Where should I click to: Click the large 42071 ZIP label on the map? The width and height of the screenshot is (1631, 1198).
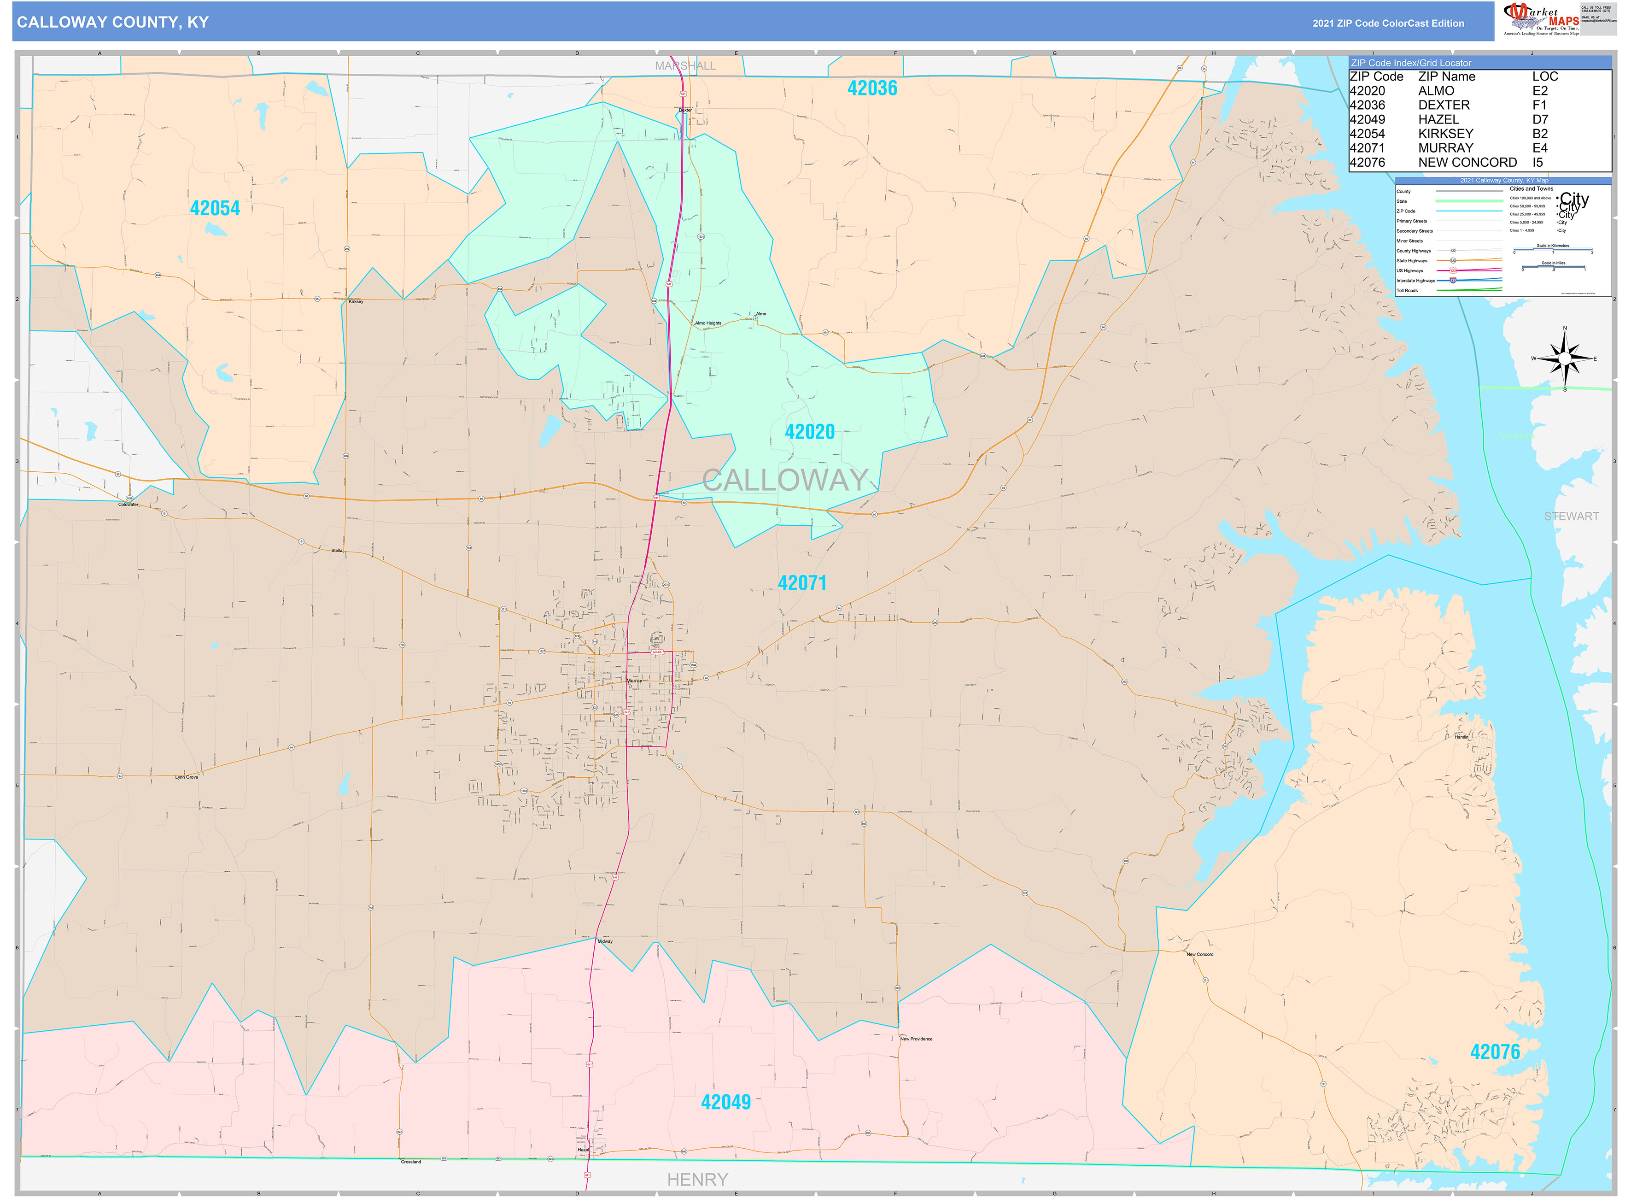pos(802,583)
